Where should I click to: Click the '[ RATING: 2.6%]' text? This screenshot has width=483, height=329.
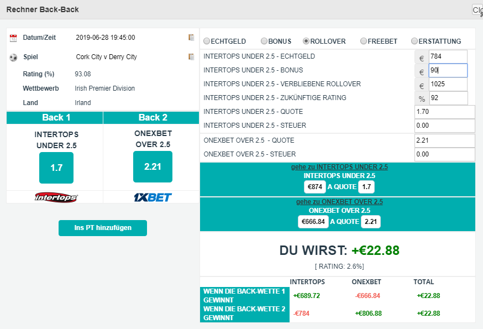pyautogui.click(x=339, y=267)
